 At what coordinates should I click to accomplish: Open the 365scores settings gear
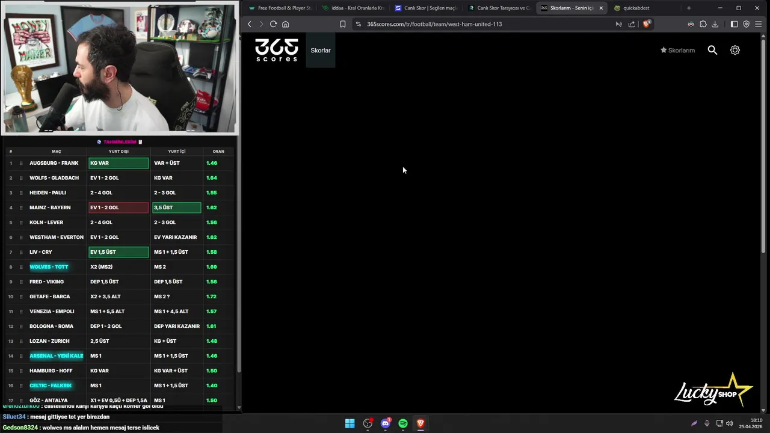[x=735, y=51]
